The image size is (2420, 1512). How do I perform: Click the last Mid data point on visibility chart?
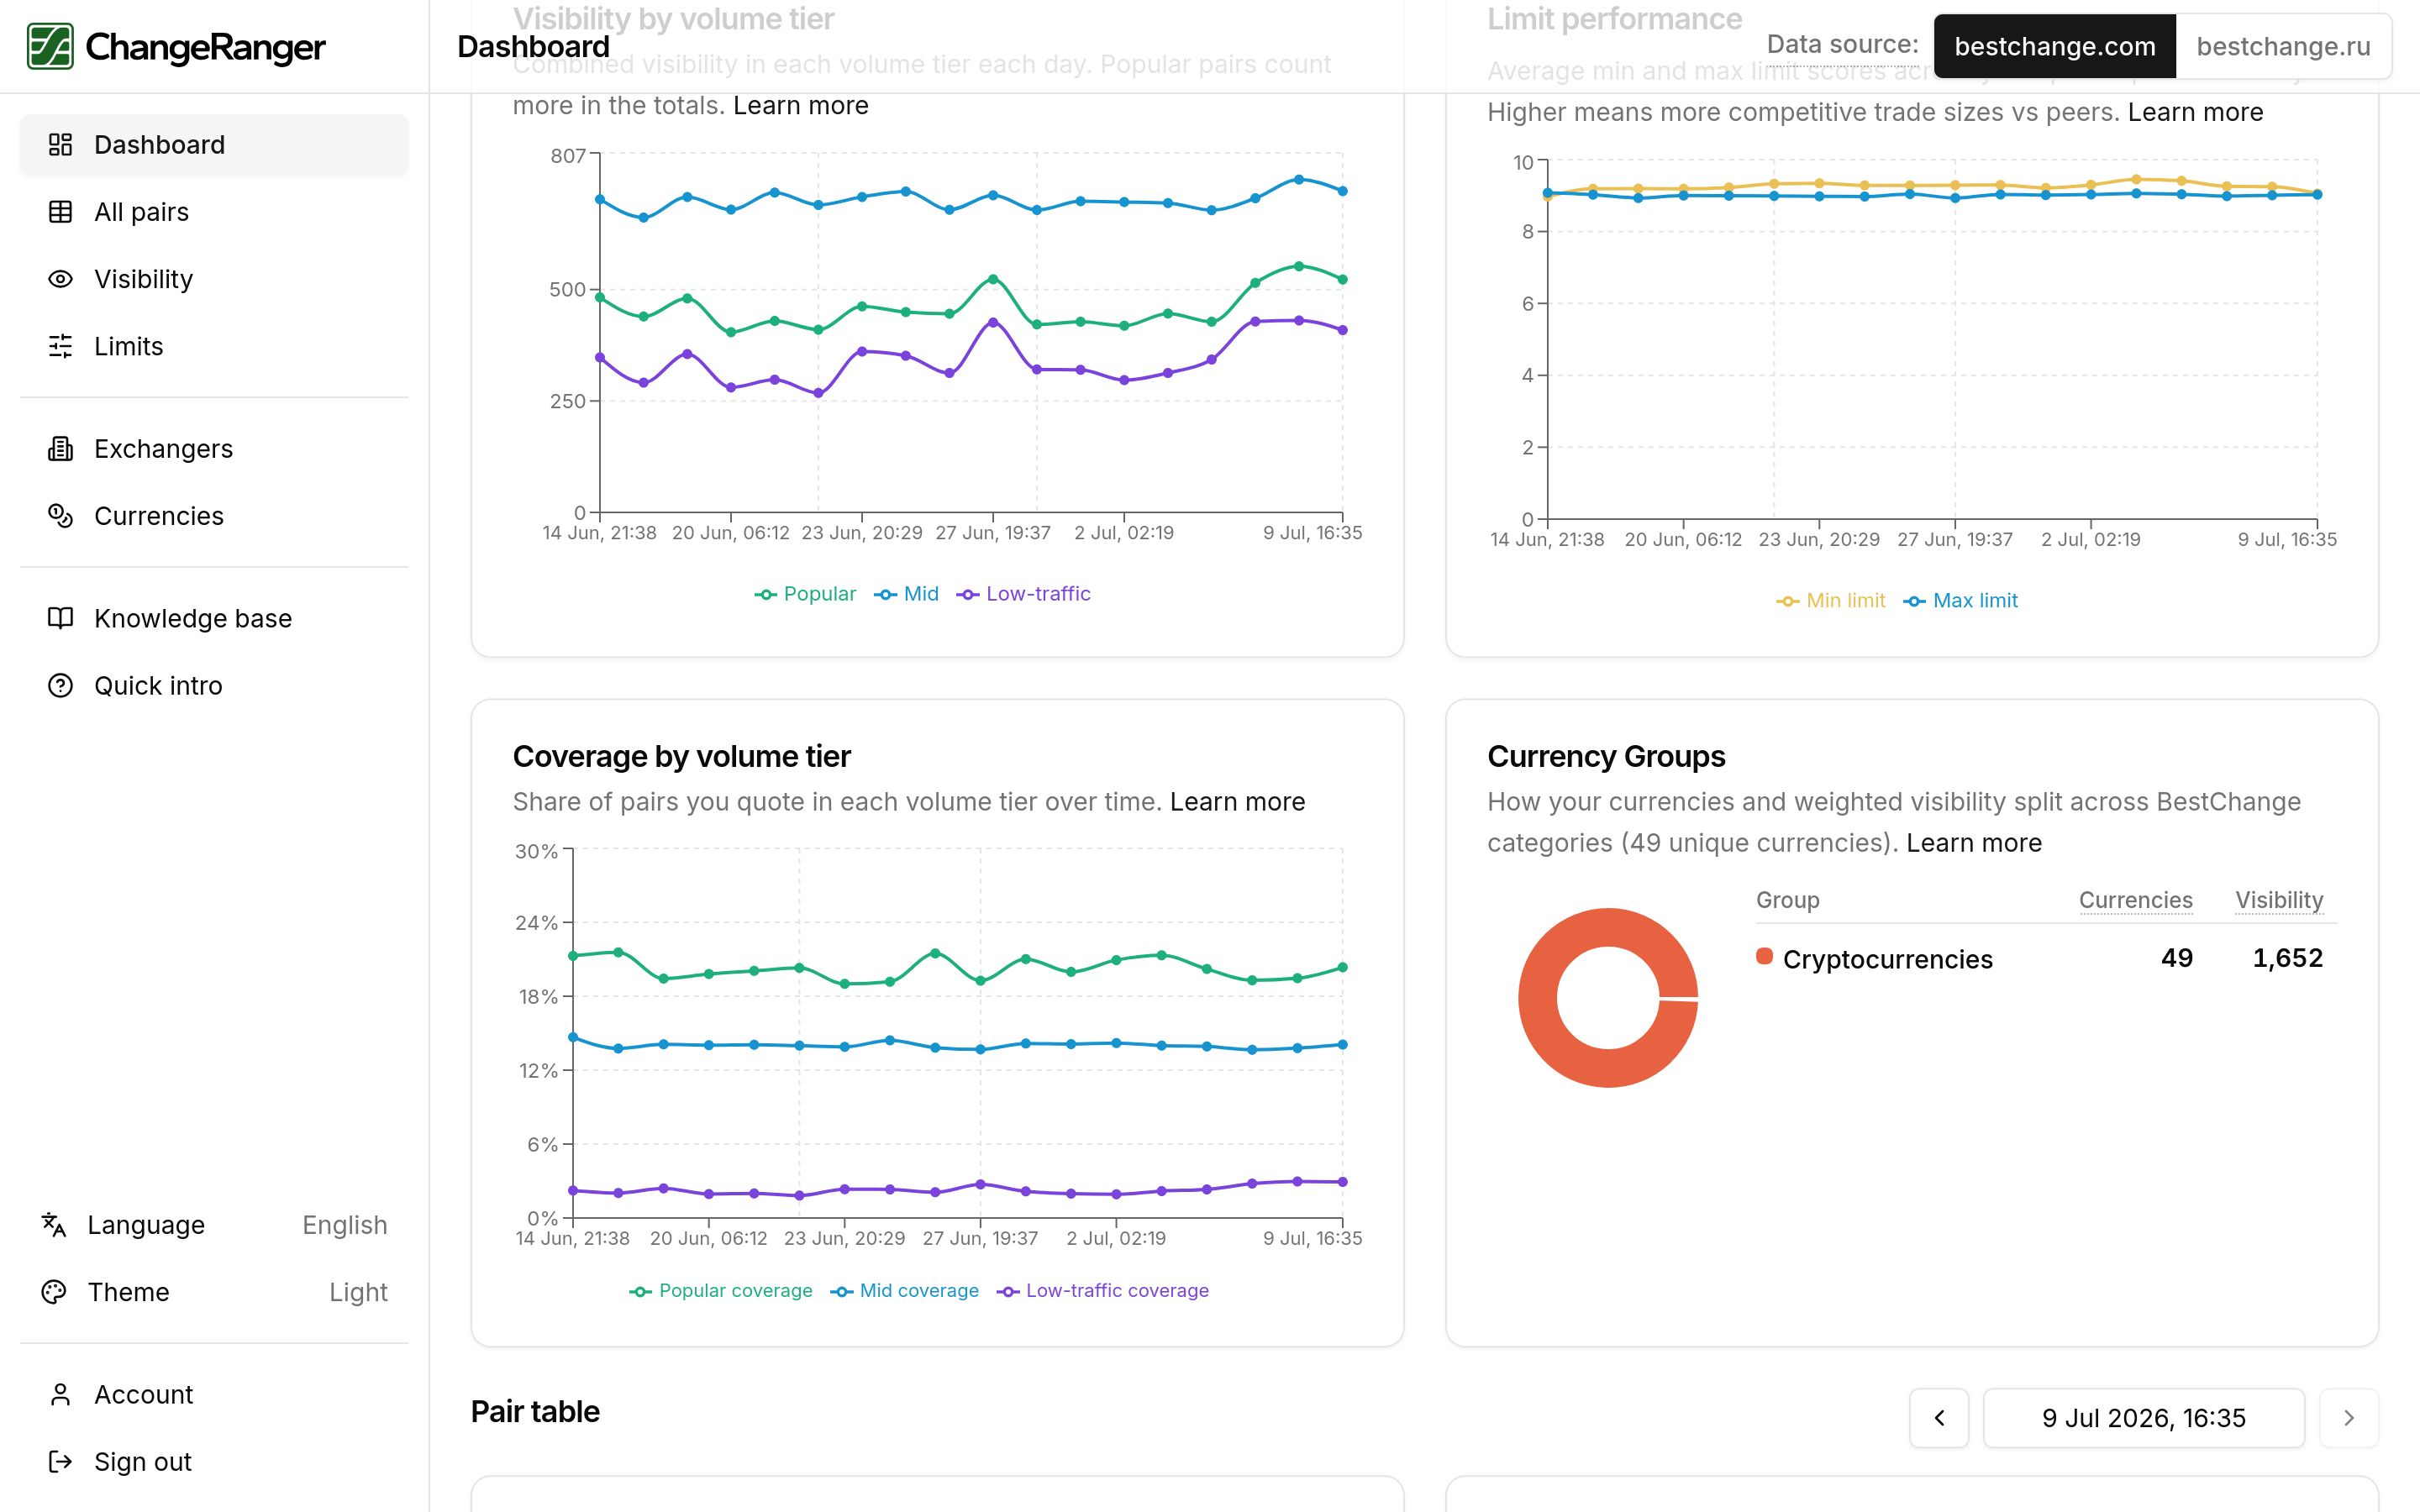(x=1342, y=191)
